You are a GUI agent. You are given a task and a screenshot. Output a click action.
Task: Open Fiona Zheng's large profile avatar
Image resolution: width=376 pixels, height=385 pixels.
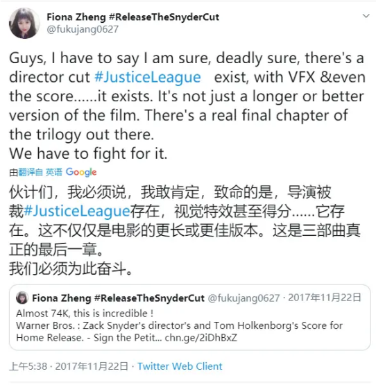pyautogui.click(x=24, y=23)
